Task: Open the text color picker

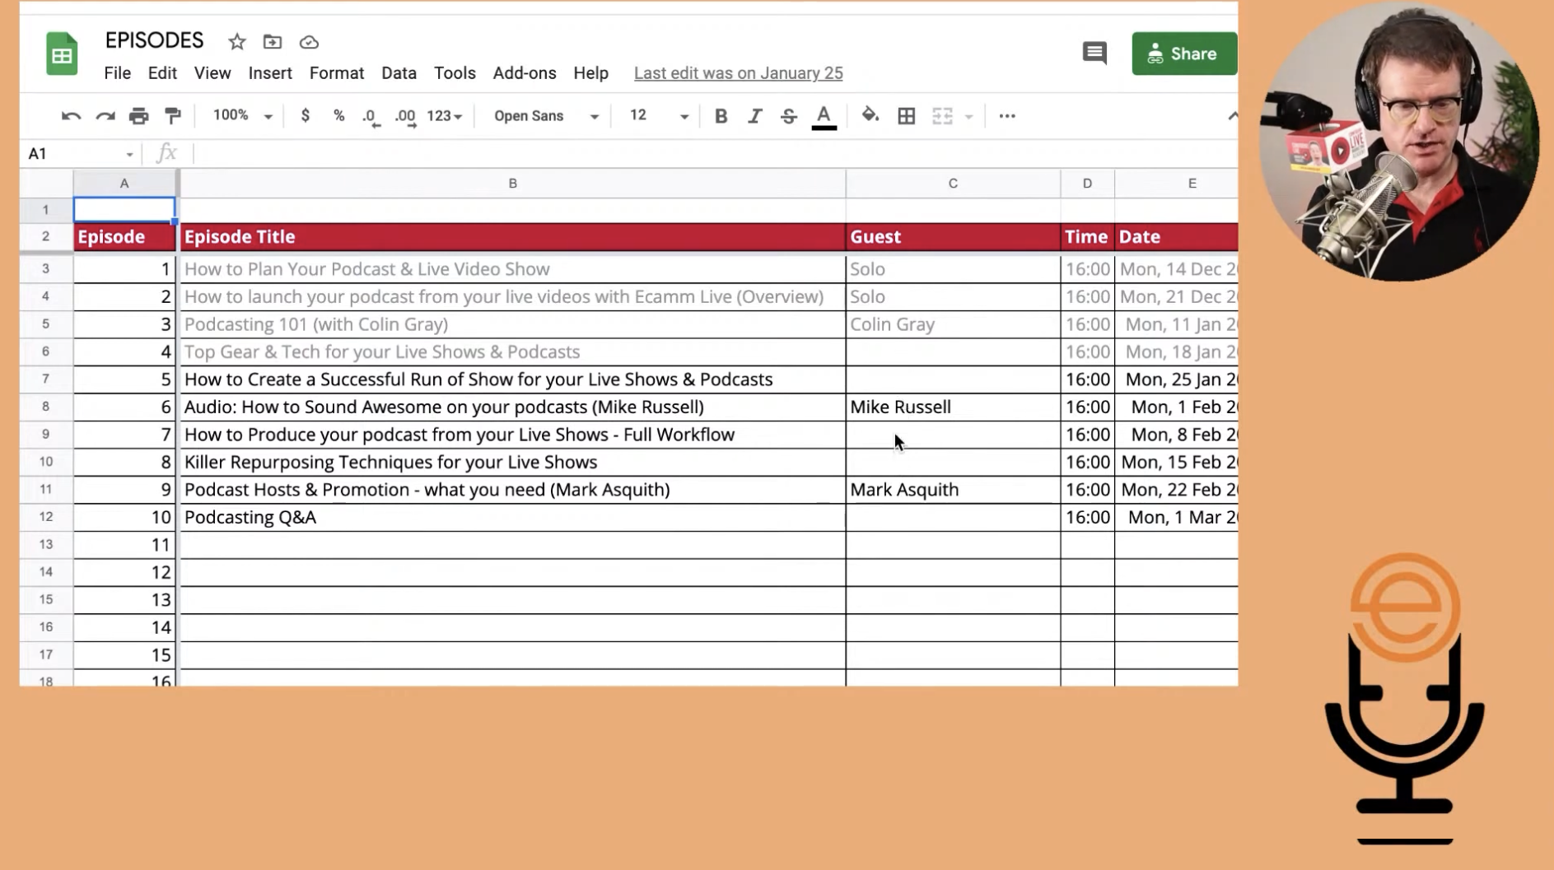Action: click(x=824, y=116)
